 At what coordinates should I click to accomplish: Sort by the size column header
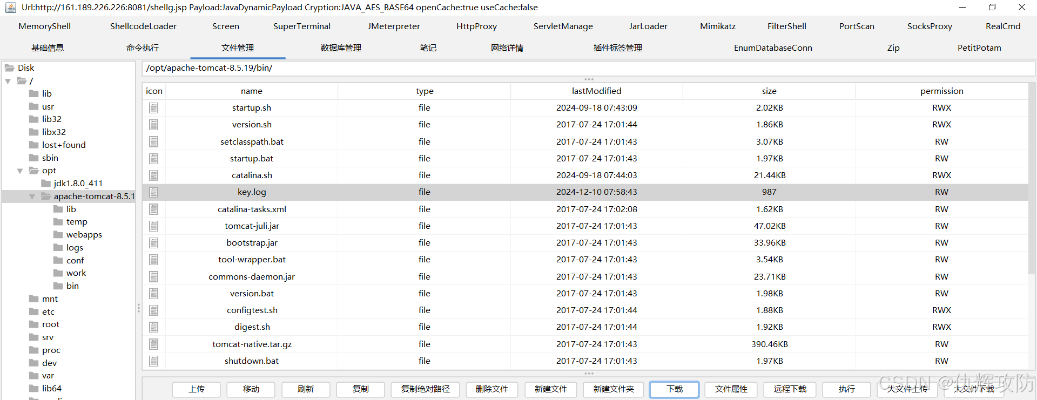click(x=769, y=91)
